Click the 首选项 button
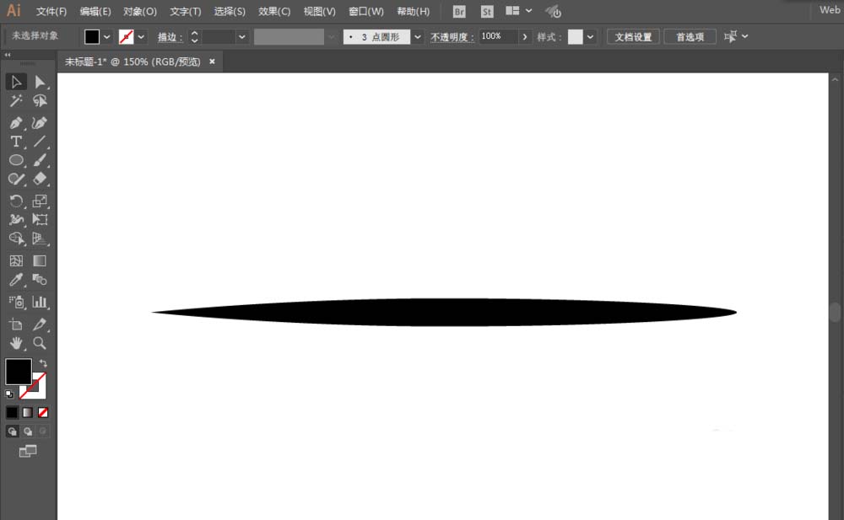The height and width of the screenshot is (520, 844). pyautogui.click(x=690, y=37)
